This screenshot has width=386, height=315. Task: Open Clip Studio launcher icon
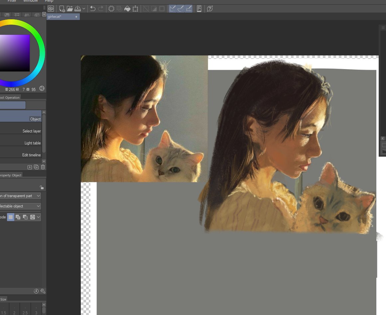click(51, 9)
